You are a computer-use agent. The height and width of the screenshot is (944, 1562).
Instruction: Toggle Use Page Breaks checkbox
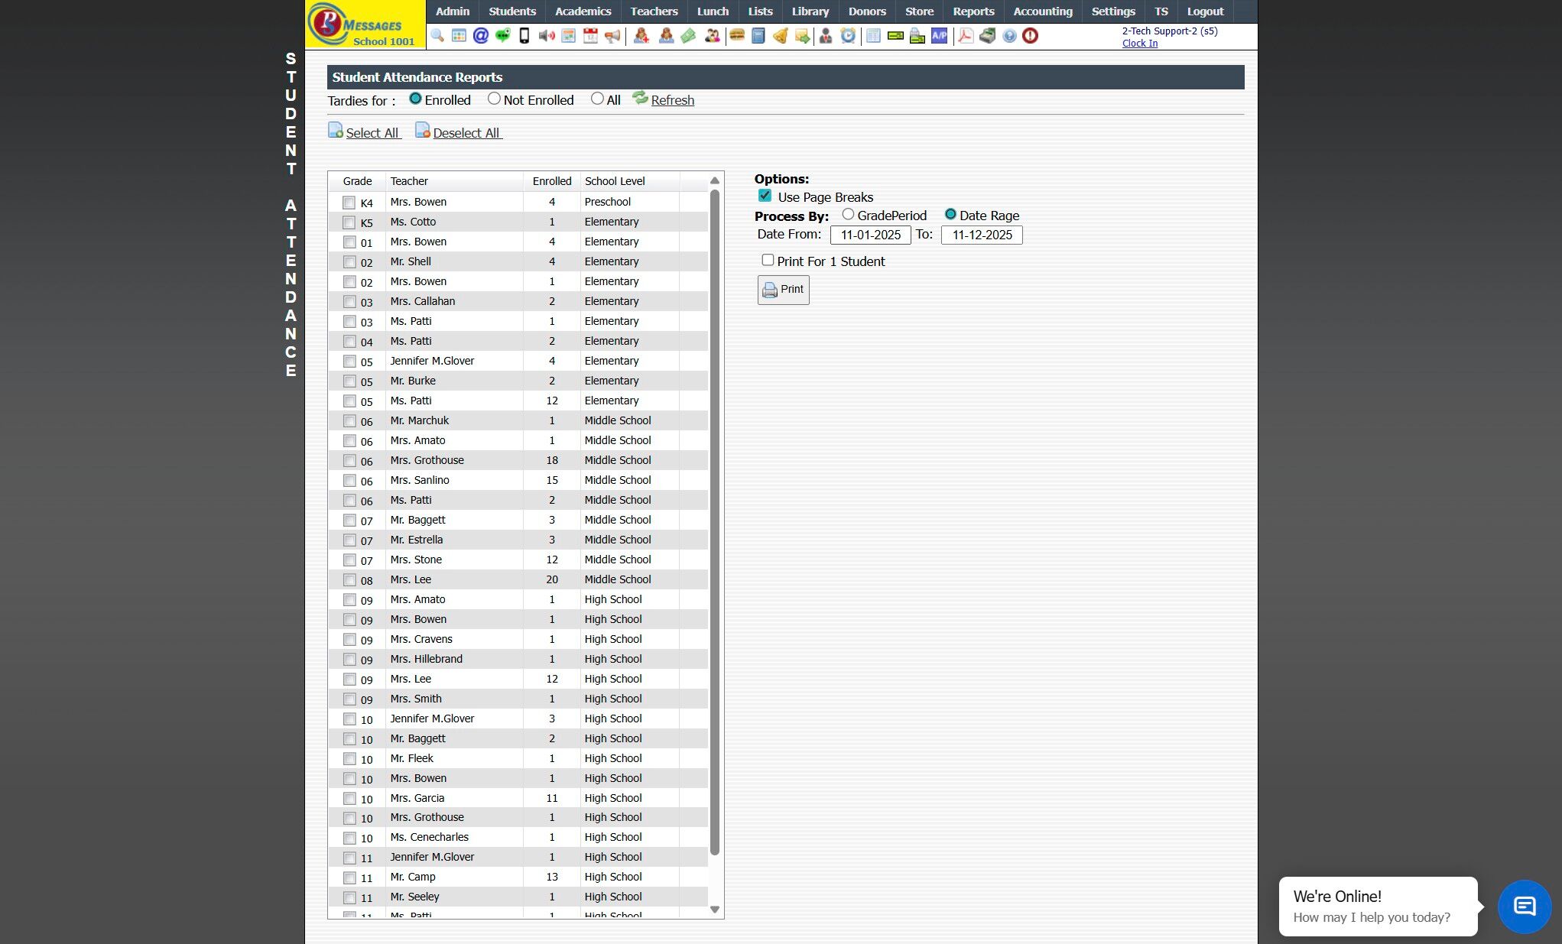pyautogui.click(x=765, y=196)
